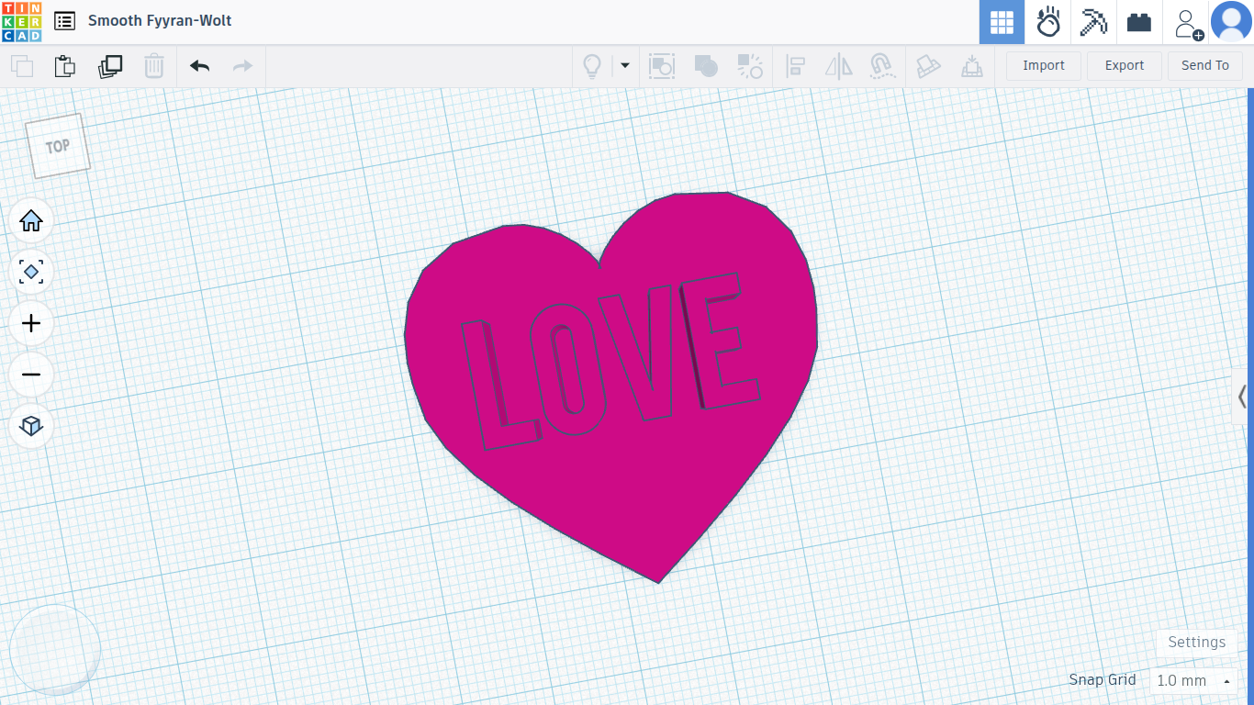1254x705 pixels.
Task: Click the Mirror tool icon
Action: point(839,66)
